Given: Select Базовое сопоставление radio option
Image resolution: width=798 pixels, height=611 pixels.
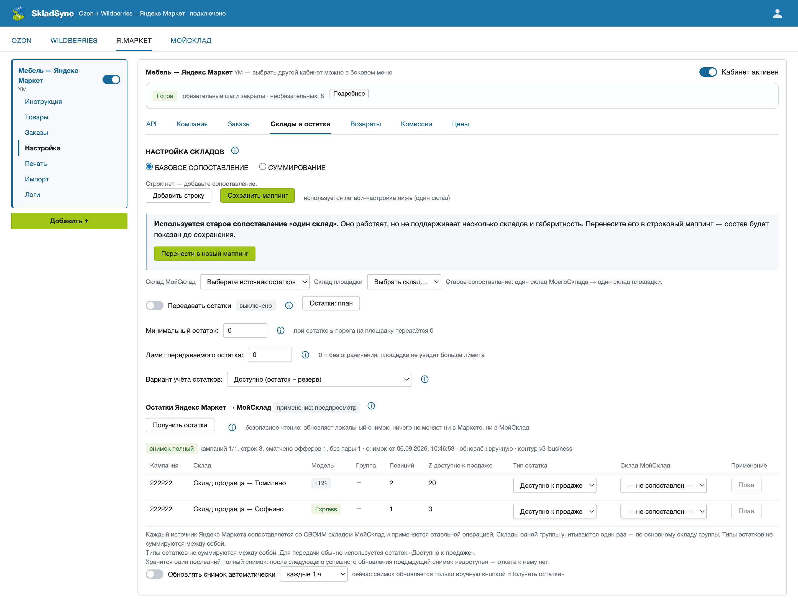Looking at the screenshot, I should [149, 167].
